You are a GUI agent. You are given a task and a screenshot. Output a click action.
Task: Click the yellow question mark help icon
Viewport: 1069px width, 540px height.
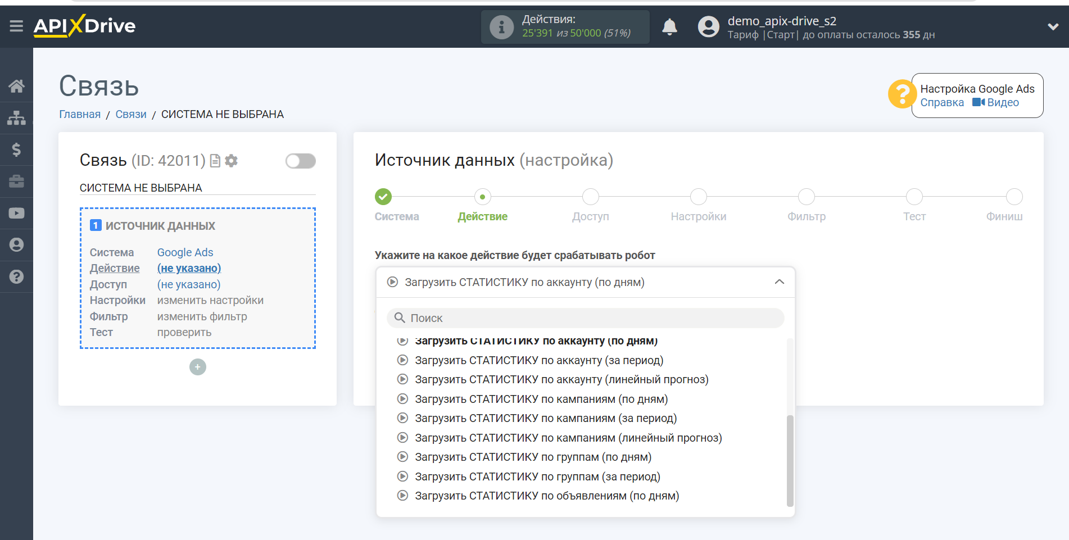tap(902, 94)
